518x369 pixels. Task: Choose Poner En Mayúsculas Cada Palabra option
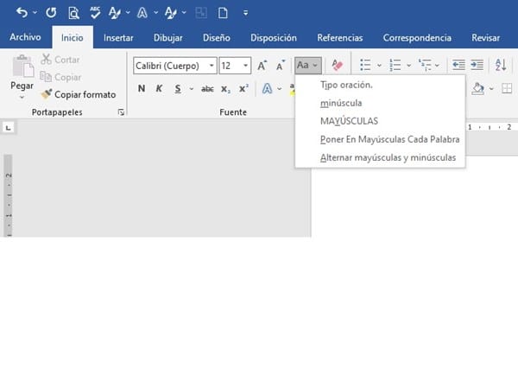(388, 139)
